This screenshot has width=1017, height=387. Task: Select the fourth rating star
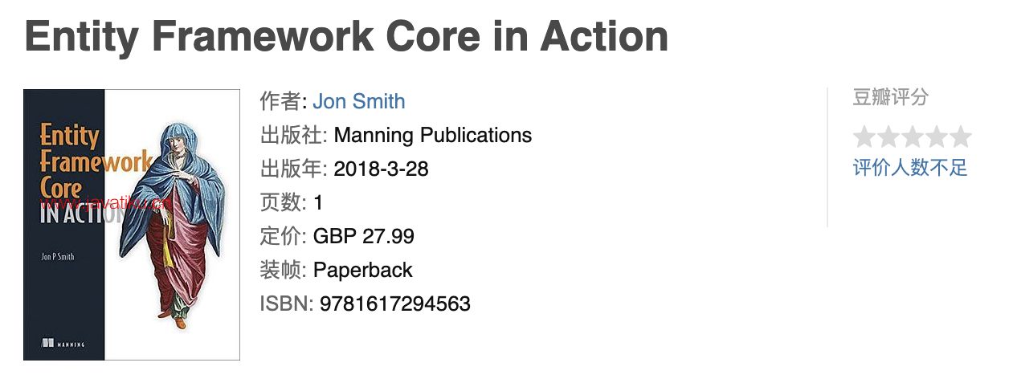937,137
